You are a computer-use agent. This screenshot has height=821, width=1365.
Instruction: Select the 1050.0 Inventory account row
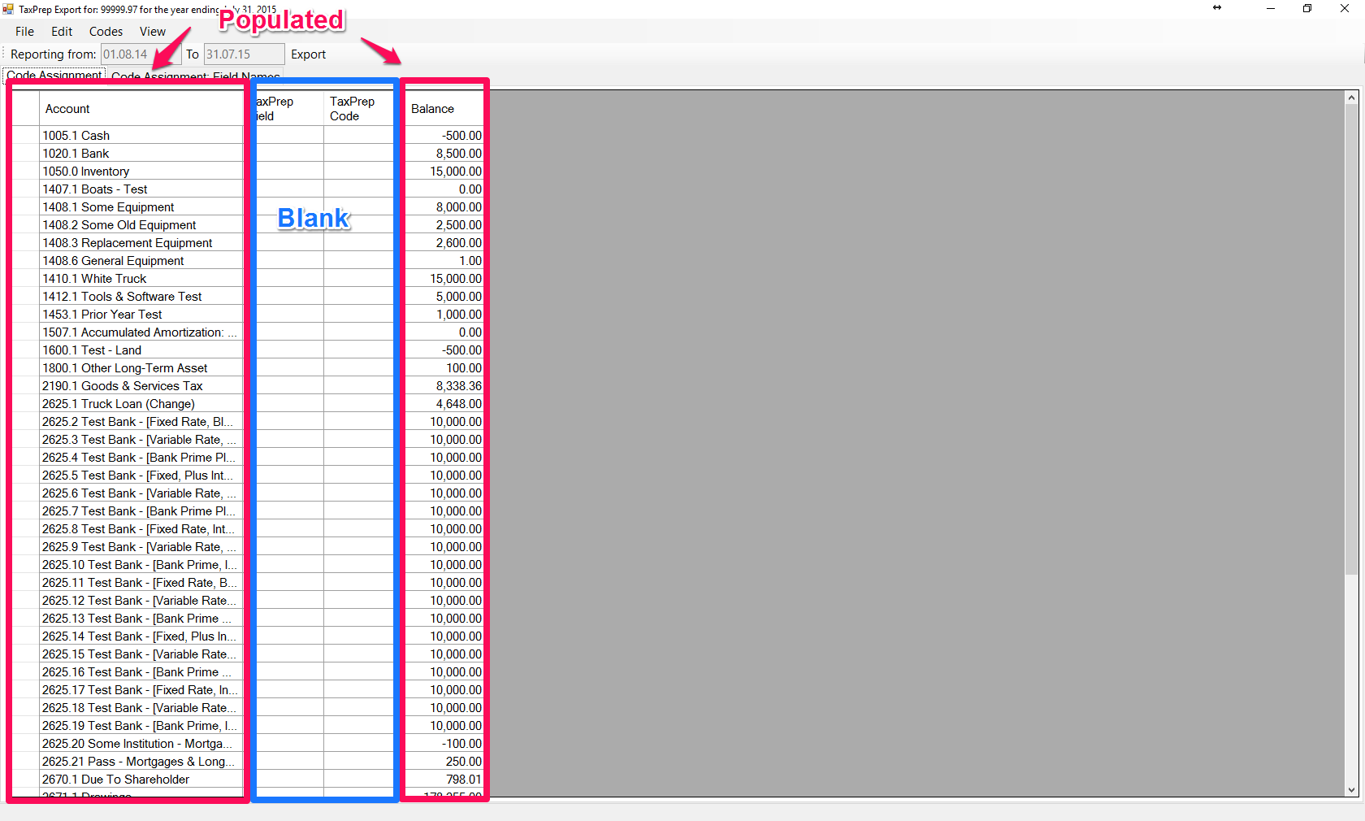pos(138,172)
